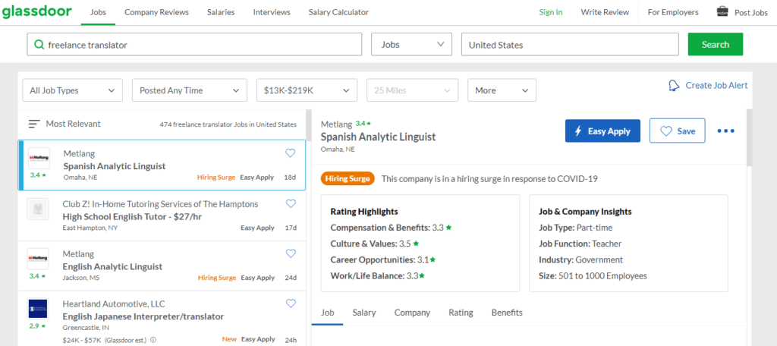Open the All Job Types dropdown
The width and height of the screenshot is (777, 346).
tap(72, 91)
